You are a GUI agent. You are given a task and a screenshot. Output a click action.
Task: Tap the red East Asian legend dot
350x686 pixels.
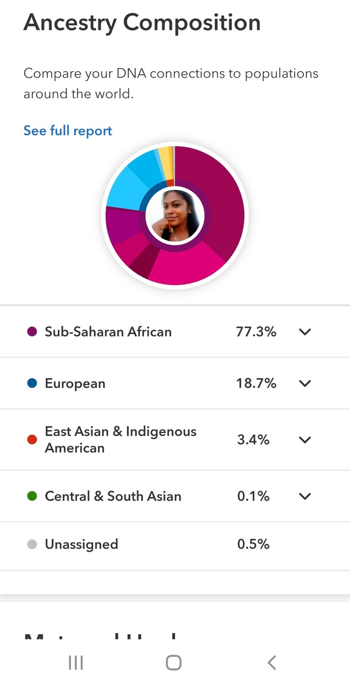32,440
